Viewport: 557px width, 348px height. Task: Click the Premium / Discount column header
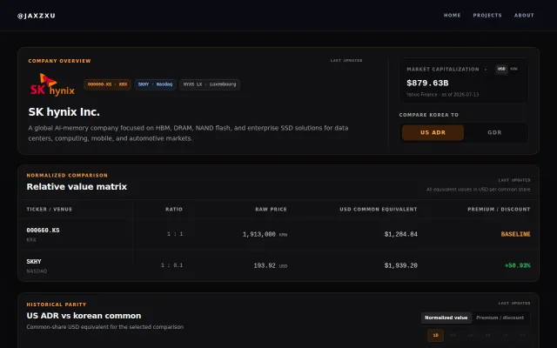click(x=499, y=209)
